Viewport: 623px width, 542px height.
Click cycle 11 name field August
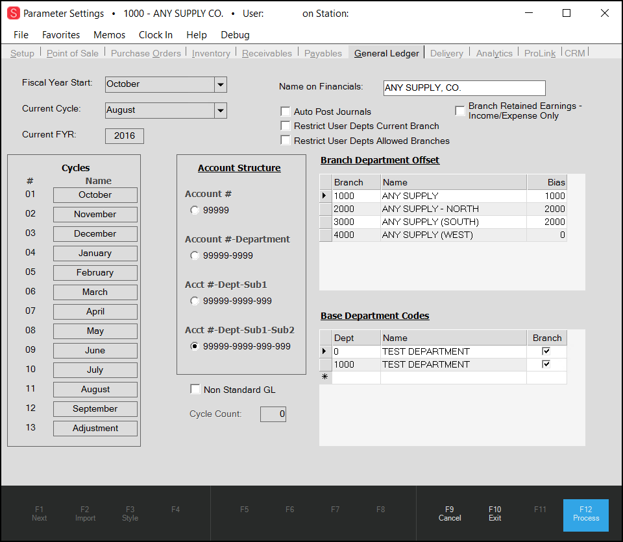pyautogui.click(x=95, y=390)
